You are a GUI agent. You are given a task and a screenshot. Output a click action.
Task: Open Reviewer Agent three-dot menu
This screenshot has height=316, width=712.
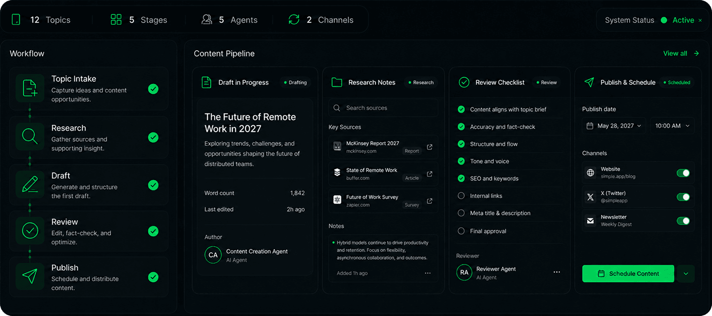pos(557,272)
